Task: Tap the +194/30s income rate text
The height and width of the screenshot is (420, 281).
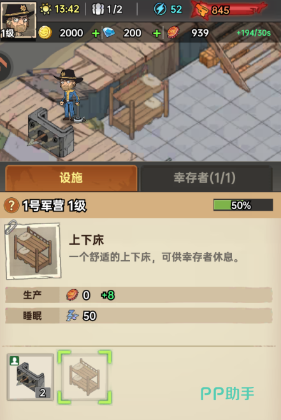Action: pyautogui.click(x=254, y=33)
